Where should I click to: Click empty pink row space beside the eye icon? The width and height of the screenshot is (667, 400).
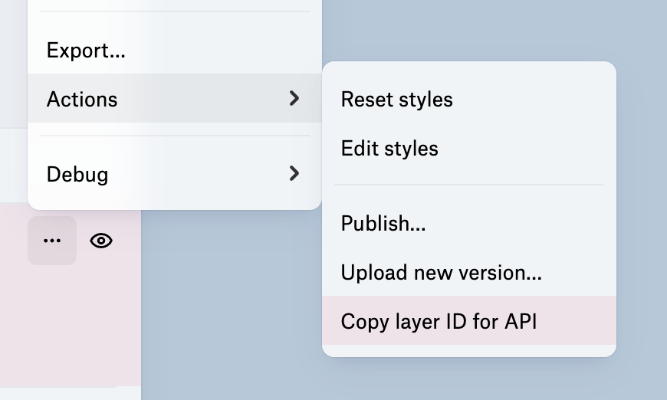127,241
